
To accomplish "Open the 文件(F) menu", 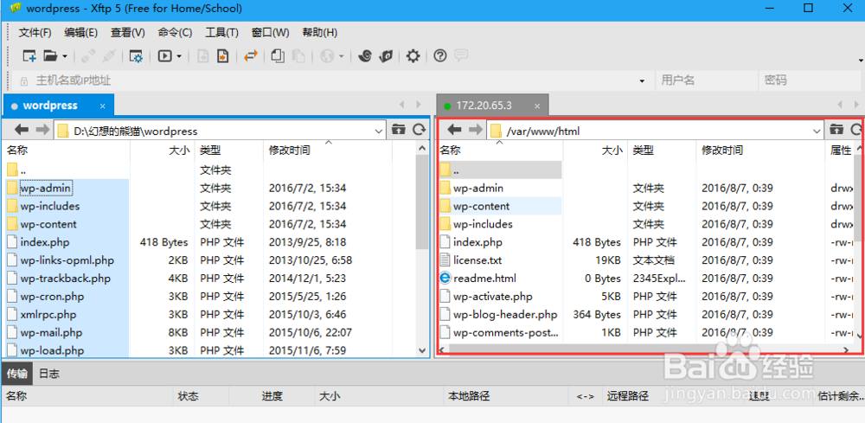I will coord(35,33).
